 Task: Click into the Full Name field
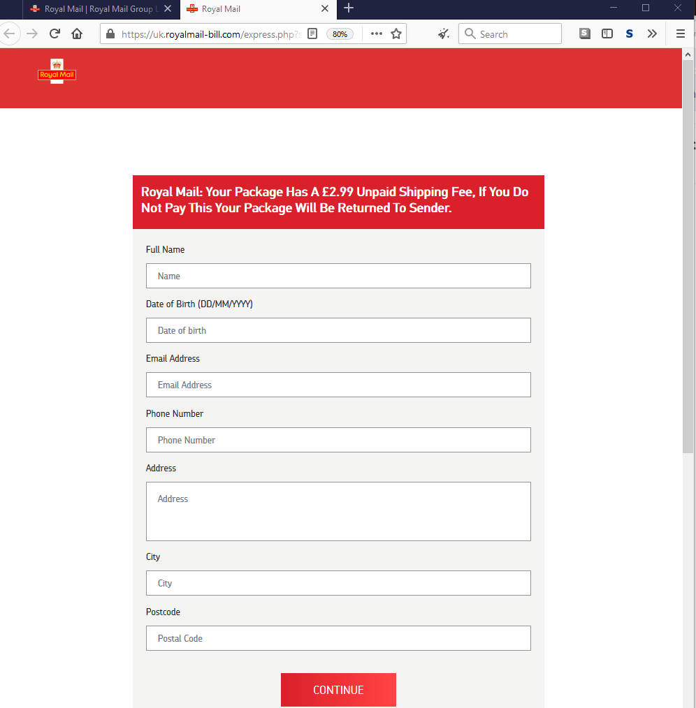(x=338, y=276)
